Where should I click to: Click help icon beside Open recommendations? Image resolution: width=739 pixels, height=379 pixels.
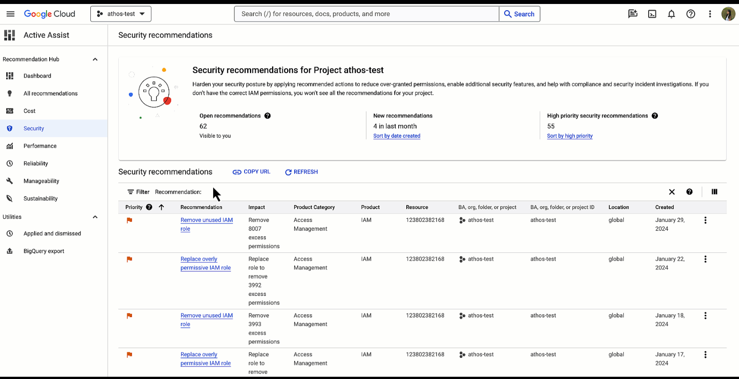coord(268,116)
